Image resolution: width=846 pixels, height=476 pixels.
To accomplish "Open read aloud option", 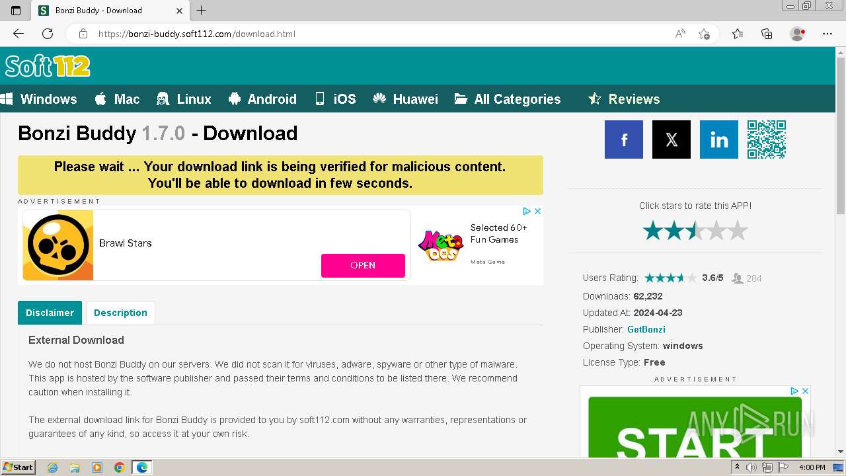I will click(x=680, y=34).
